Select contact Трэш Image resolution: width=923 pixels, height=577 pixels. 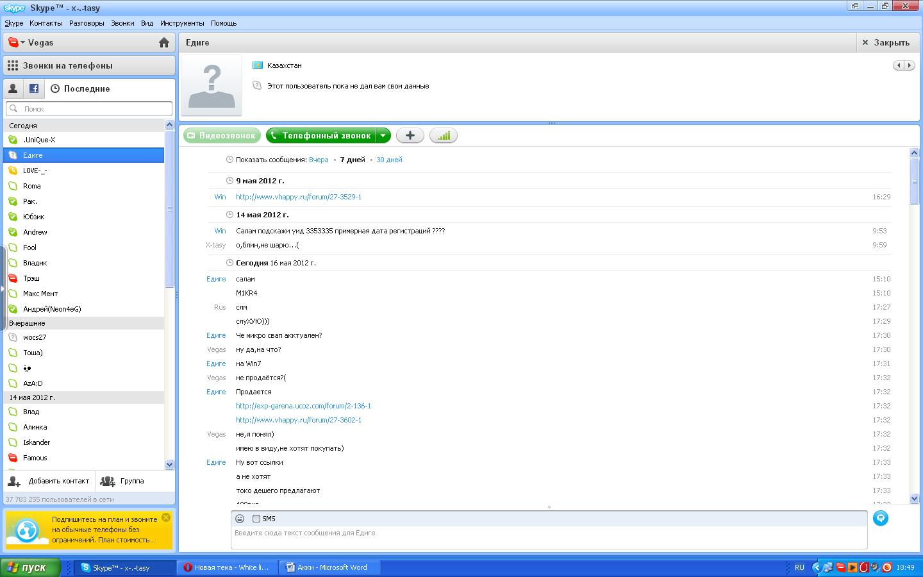pyautogui.click(x=84, y=278)
